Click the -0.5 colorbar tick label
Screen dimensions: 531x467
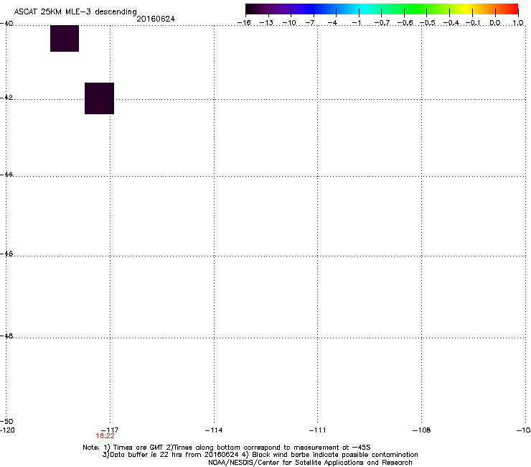[428, 23]
